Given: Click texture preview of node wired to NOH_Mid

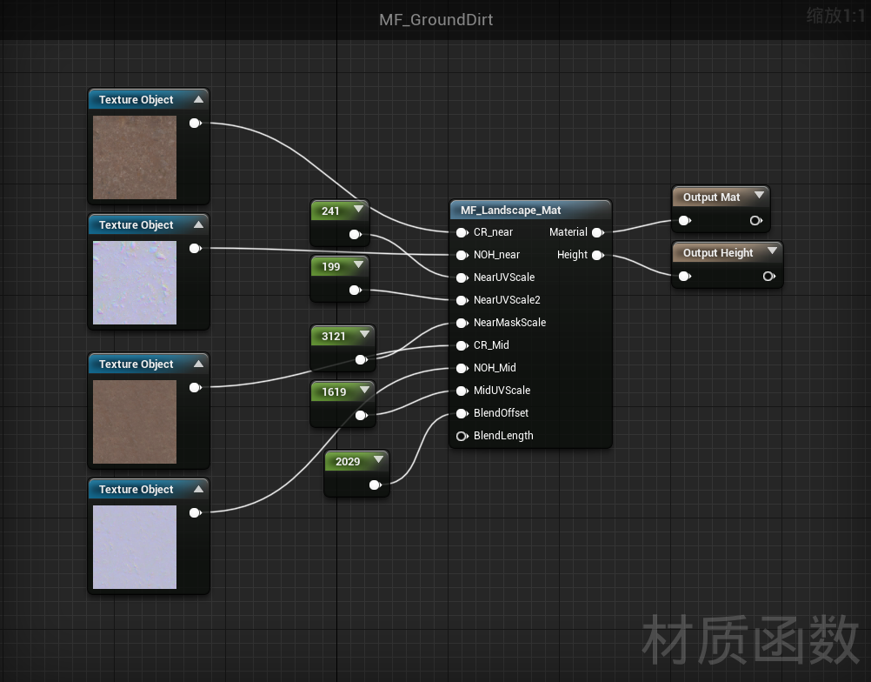Looking at the screenshot, I should pyautogui.click(x=135, y=546).
